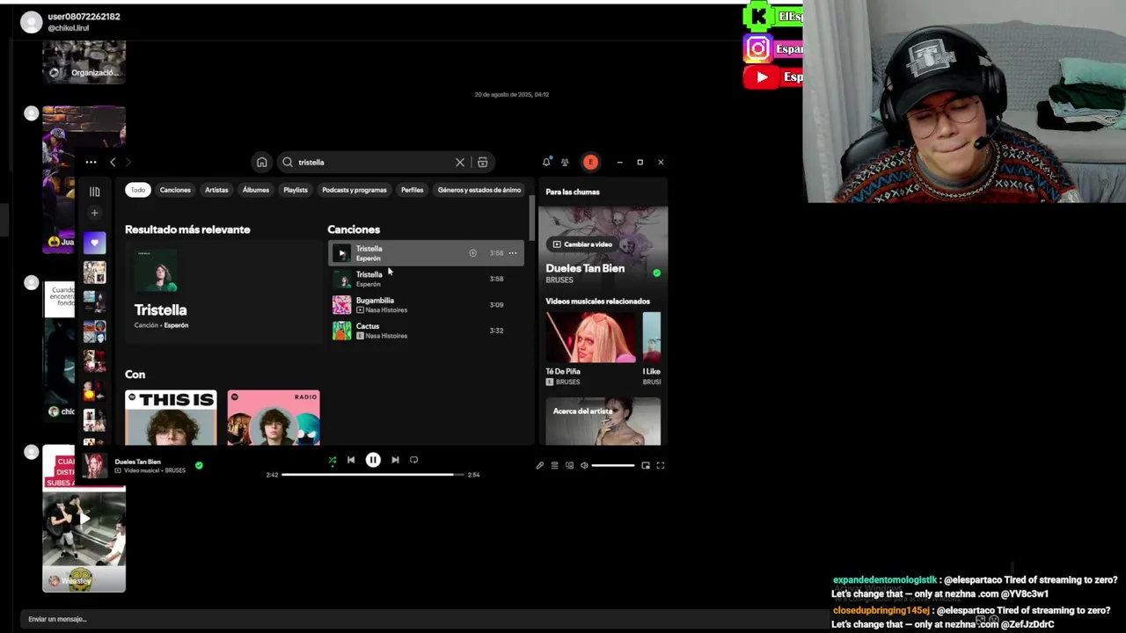Select the Cactus song row
Viewport: 1126px width, 633px height.
(x=426, y=331)
